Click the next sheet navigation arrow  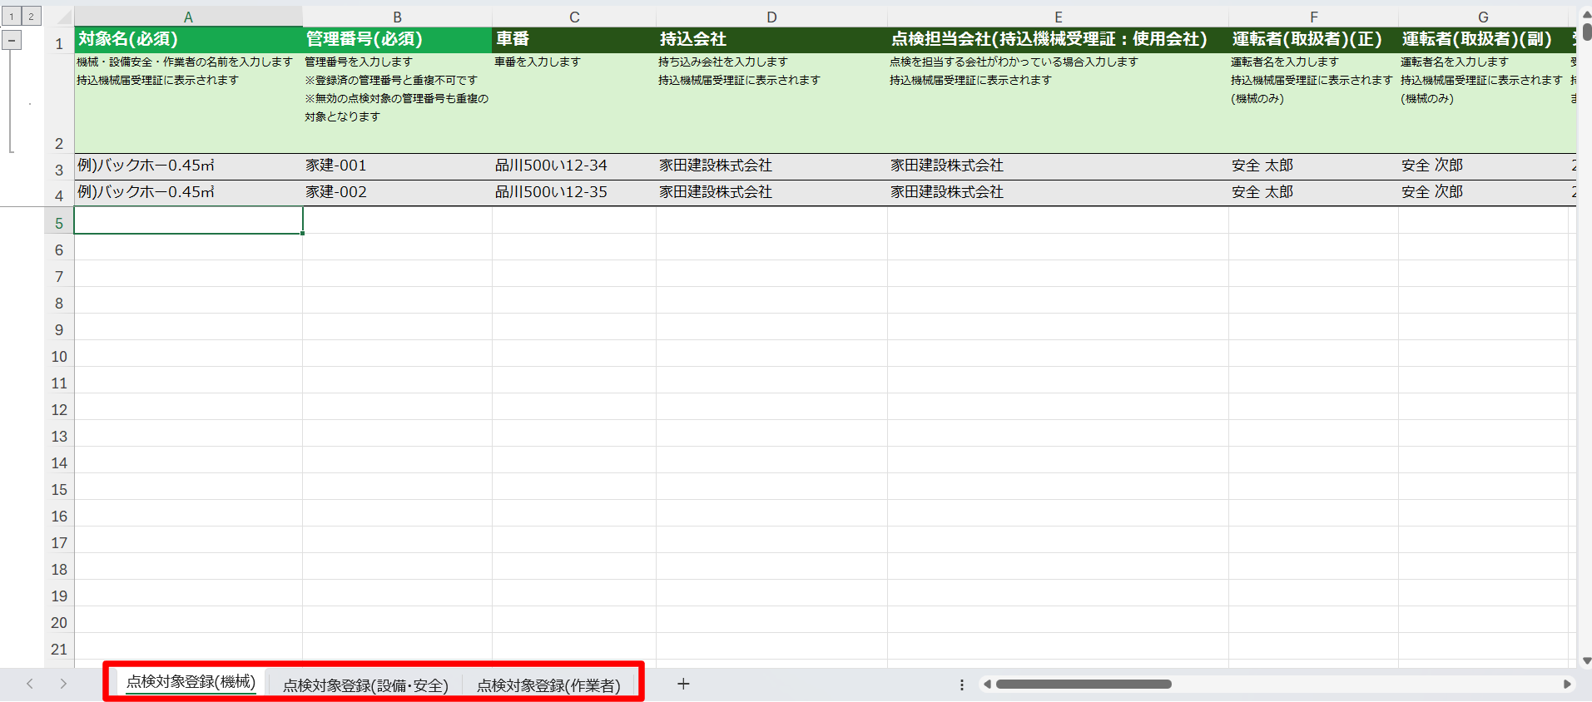tap(63, 684)
